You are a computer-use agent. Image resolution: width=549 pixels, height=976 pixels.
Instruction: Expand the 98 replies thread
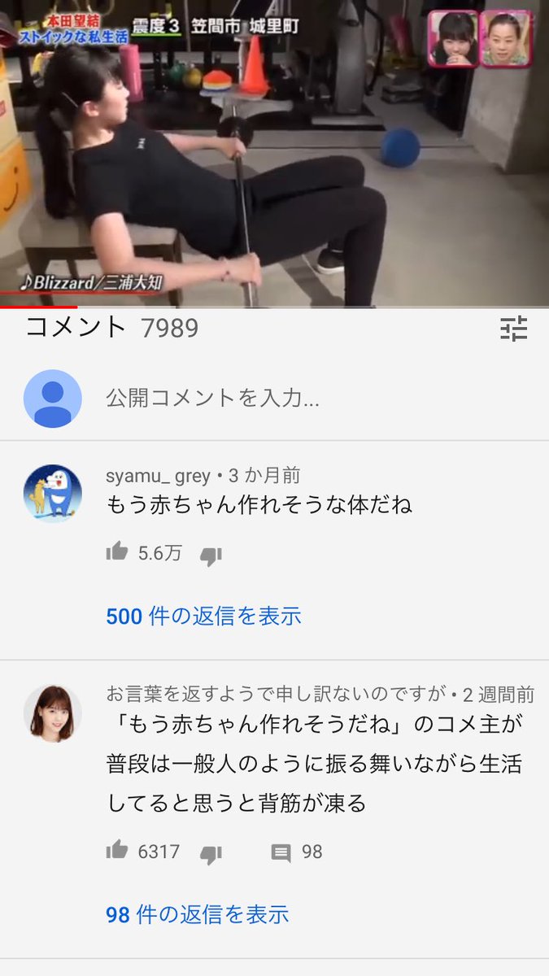tap(198, 914)
